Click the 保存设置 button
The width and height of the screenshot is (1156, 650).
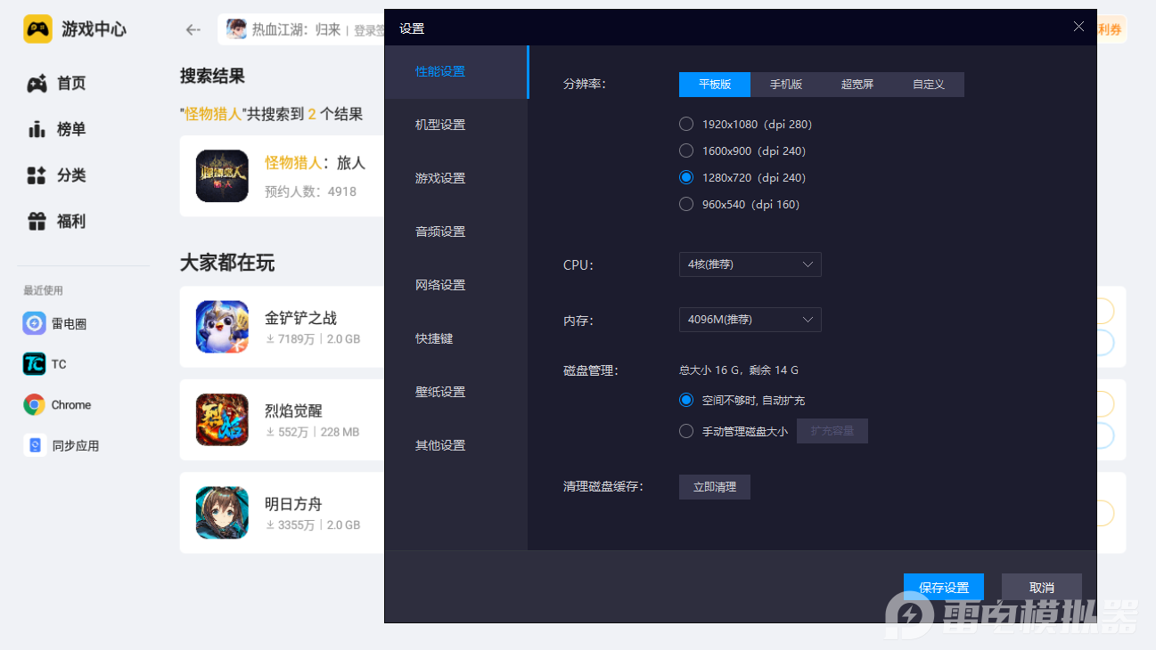(x=943, y=588)
